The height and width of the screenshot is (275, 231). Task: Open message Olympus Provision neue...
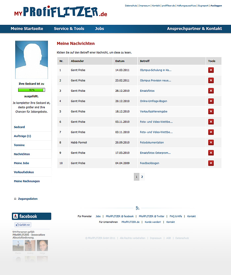point(155,81)
